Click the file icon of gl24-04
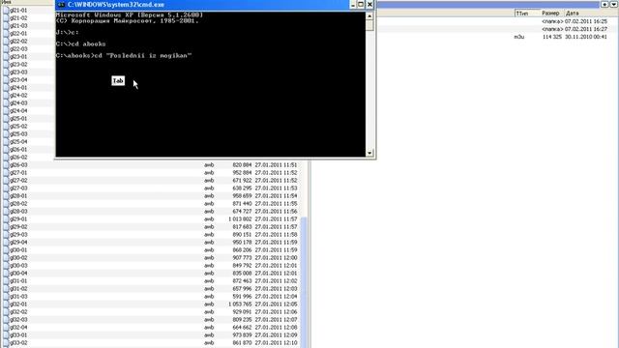Screen dimensions: 619x348 6,110
